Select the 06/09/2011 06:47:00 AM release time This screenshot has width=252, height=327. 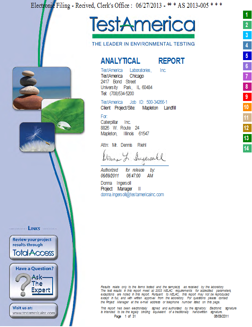[127, 176]
